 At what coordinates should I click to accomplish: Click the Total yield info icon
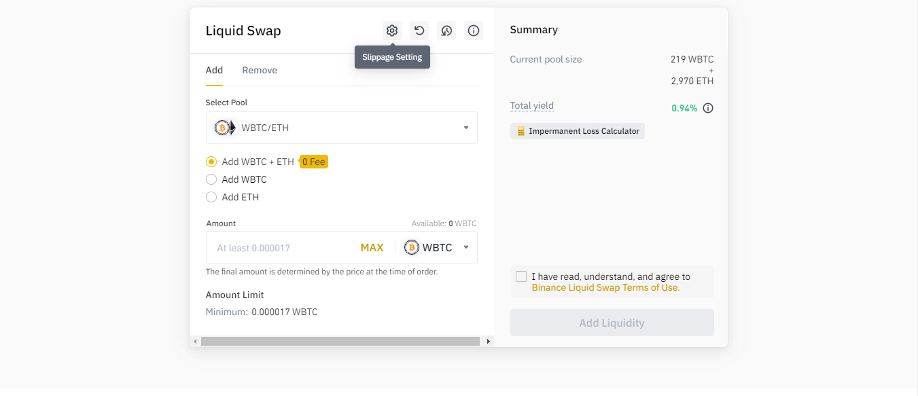click(708, 108)
